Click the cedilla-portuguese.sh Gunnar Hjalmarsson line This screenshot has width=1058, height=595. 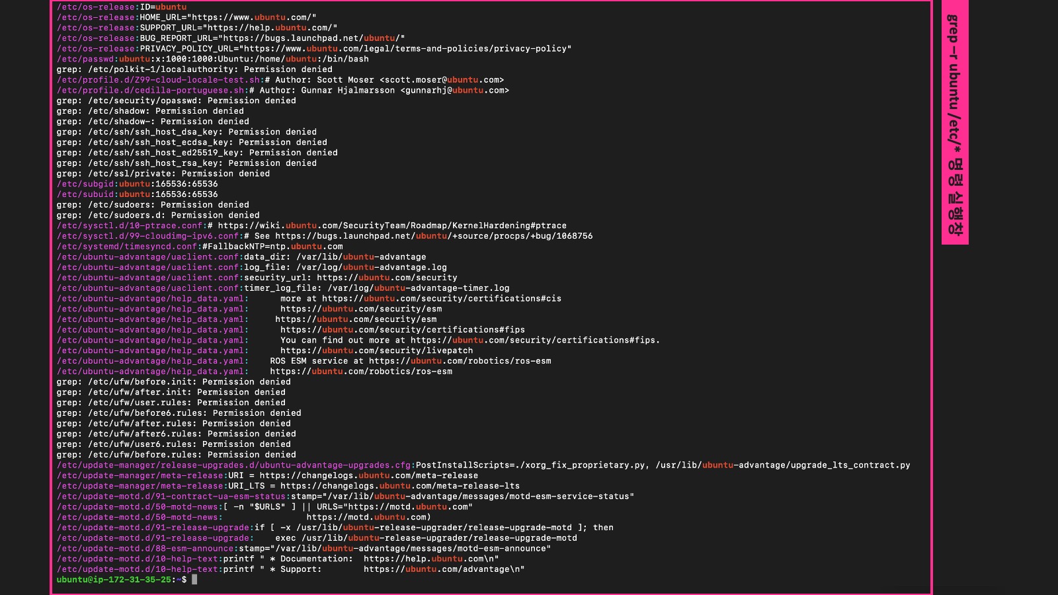pyautogui.click(x=283, y=91)
